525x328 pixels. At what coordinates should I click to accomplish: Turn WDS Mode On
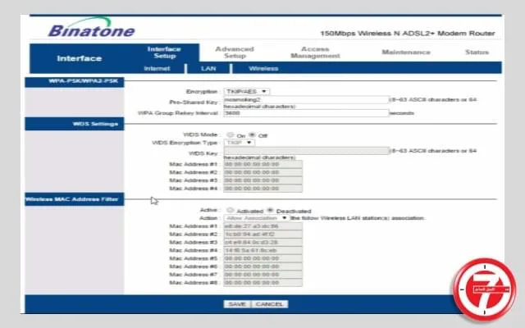[230, 134]
